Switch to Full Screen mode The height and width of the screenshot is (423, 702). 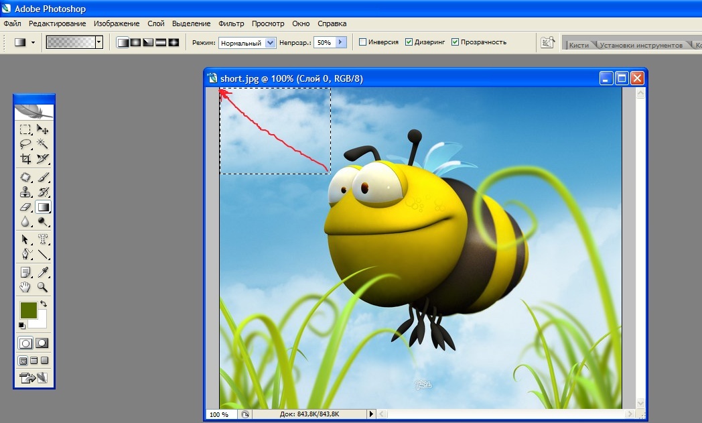[x=44, y=361]
